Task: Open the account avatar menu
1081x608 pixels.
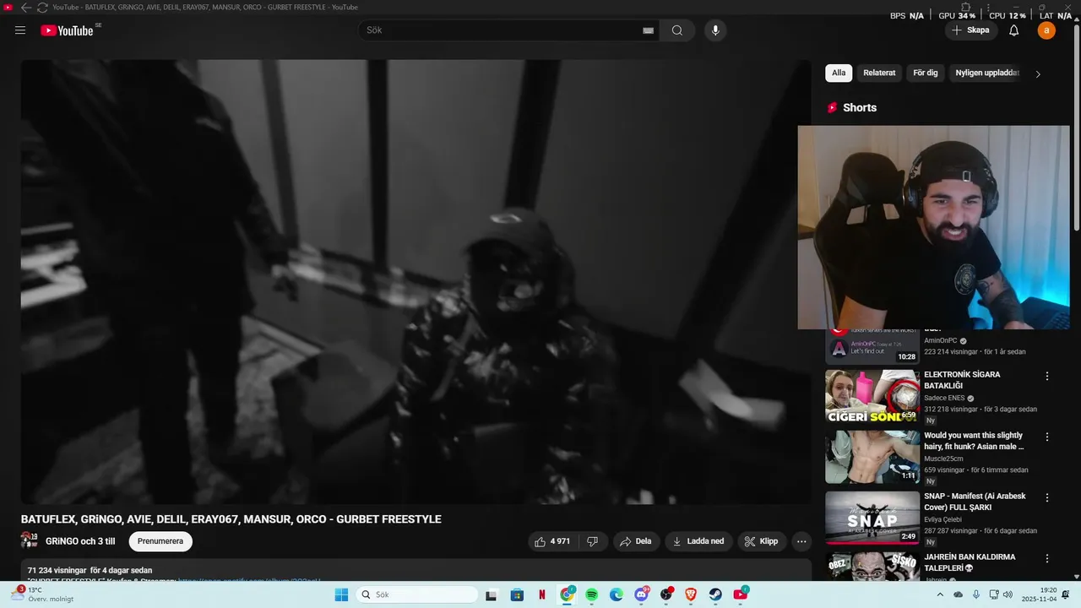Action: [x=1046, y=30]
